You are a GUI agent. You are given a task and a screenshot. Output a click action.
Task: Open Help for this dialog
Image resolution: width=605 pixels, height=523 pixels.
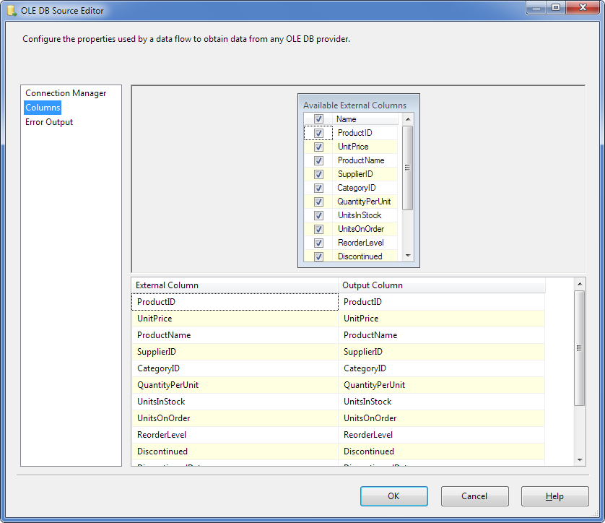click(x=554, y=496)
